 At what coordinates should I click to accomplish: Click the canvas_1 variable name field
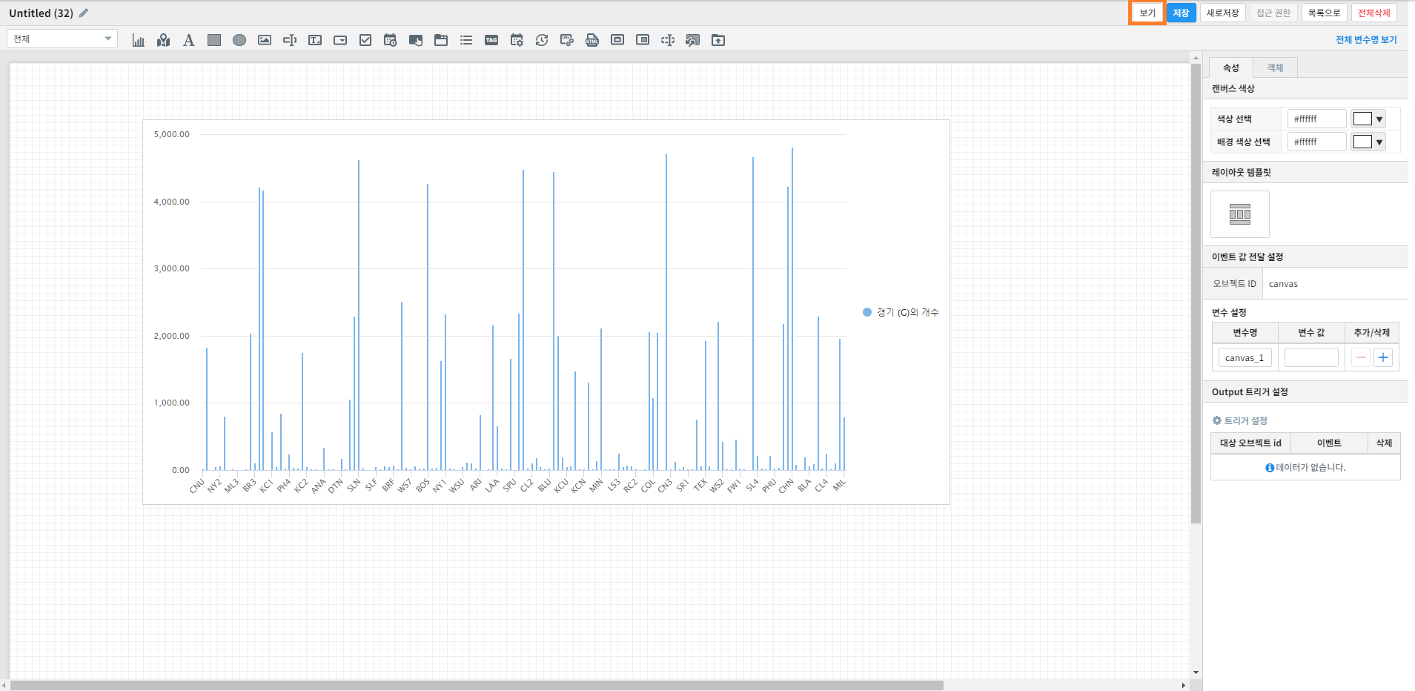[x=1245, y=357]
